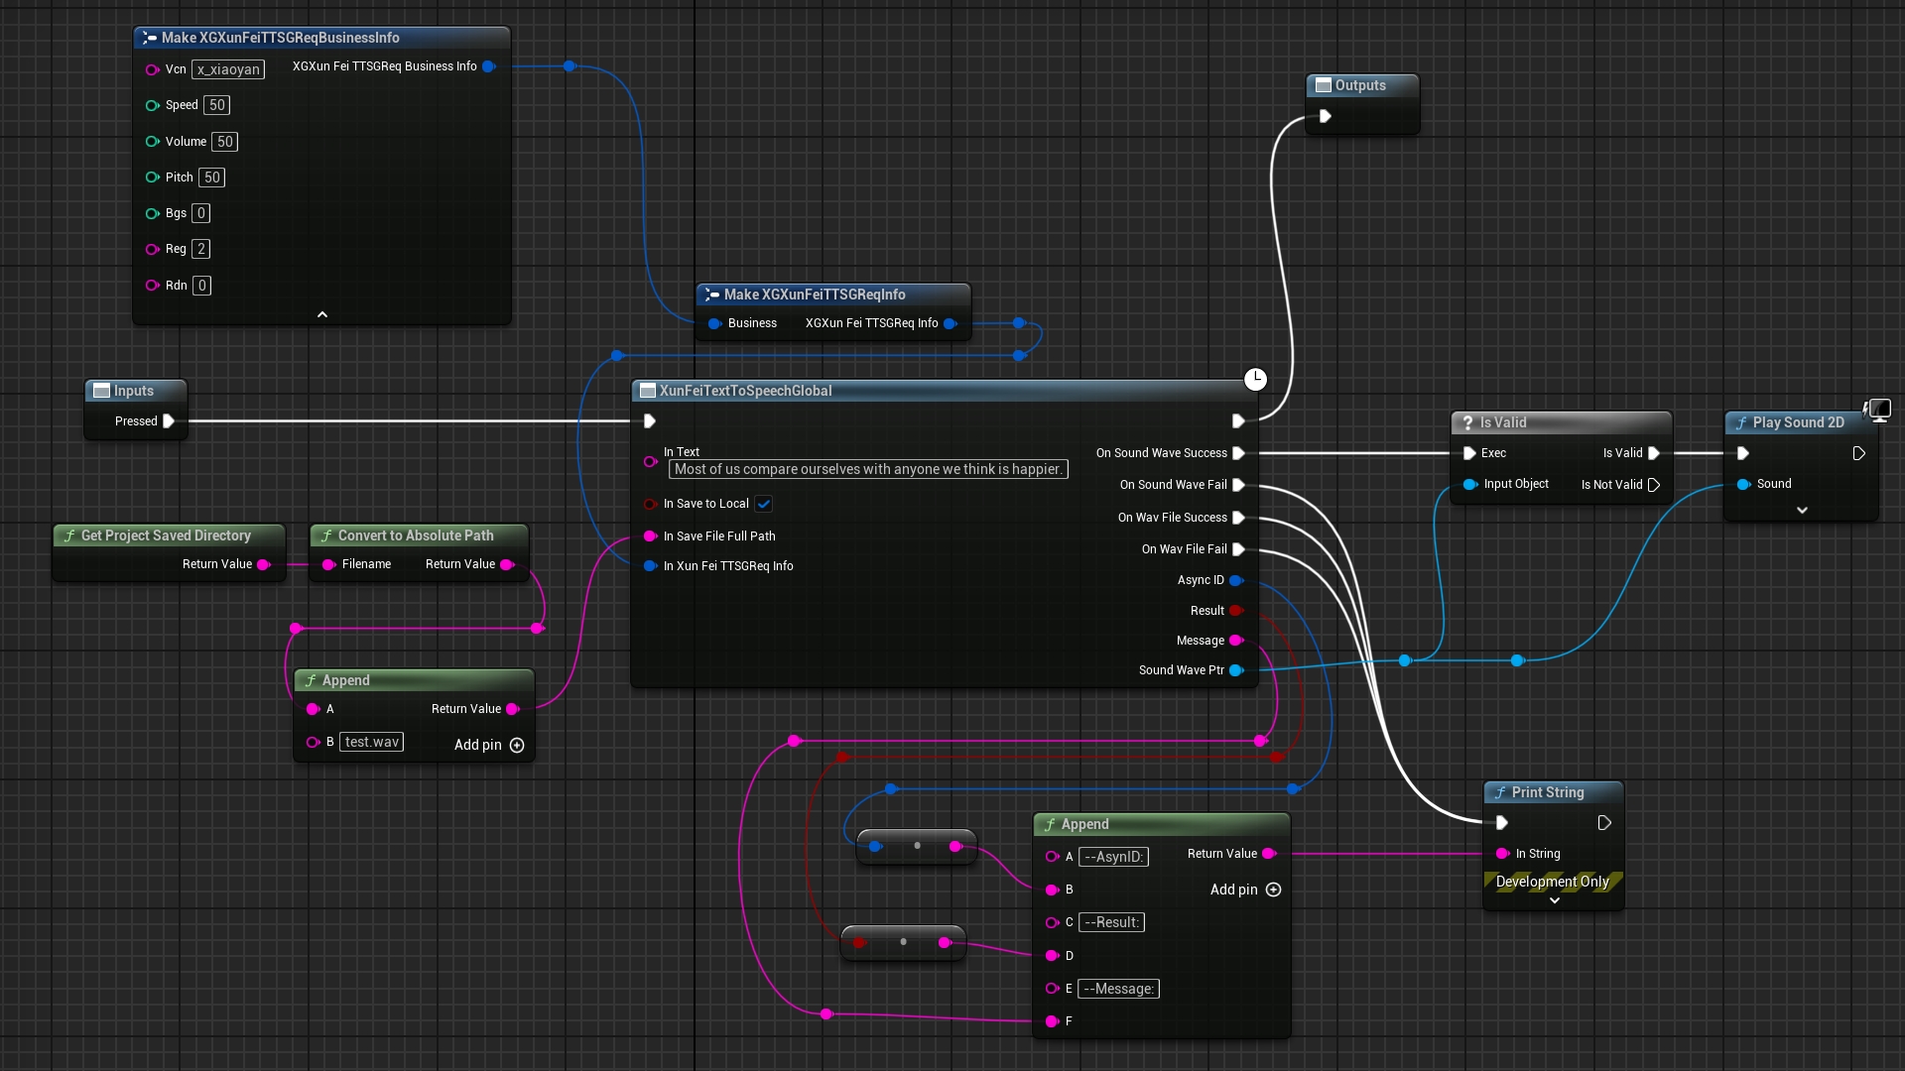Click the latent clock icon on XunFeiTextToSpeechGlobal
The image size is (1905, 1071).
(1255, 379)
